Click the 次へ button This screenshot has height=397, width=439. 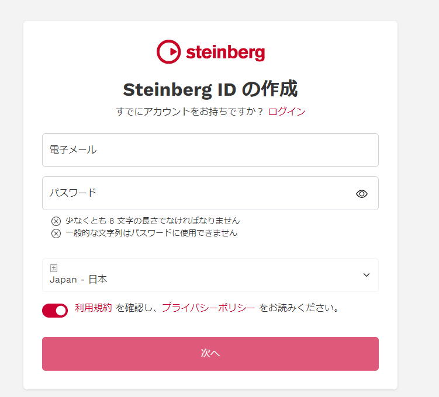tap(210, 354)
